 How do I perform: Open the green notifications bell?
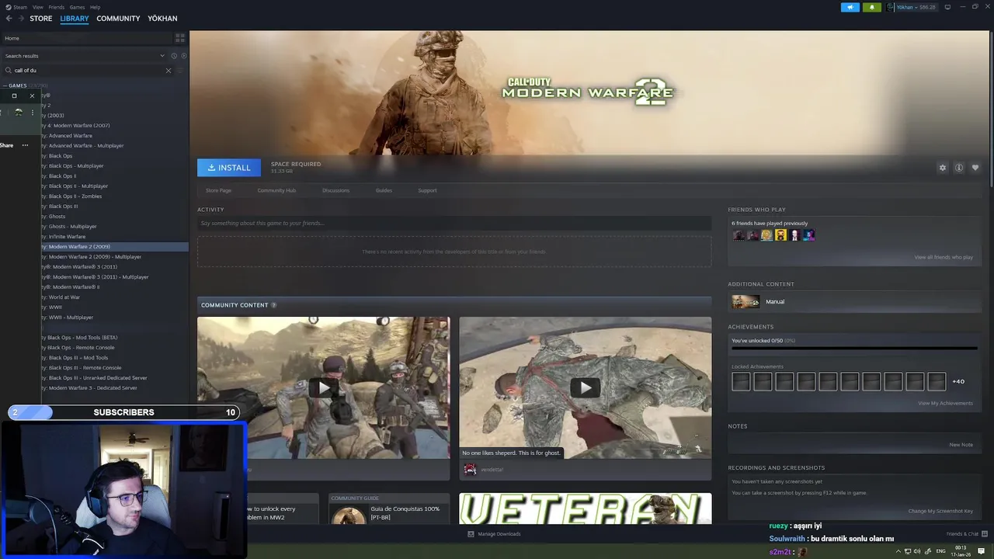coord(871,7)
